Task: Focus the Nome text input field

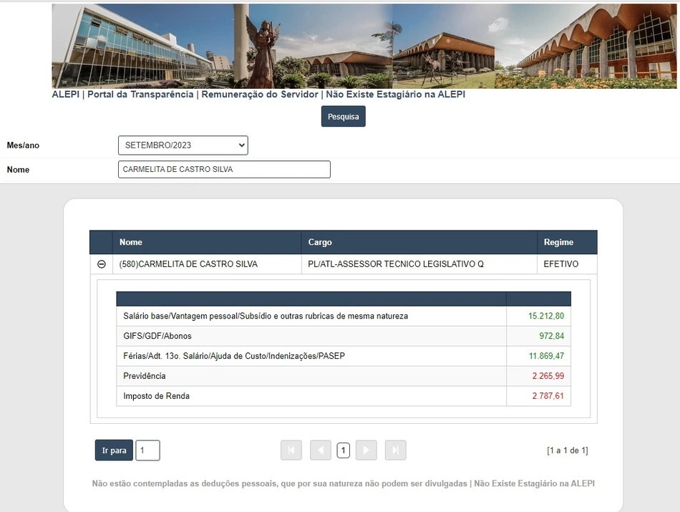Action: (224, 170)
